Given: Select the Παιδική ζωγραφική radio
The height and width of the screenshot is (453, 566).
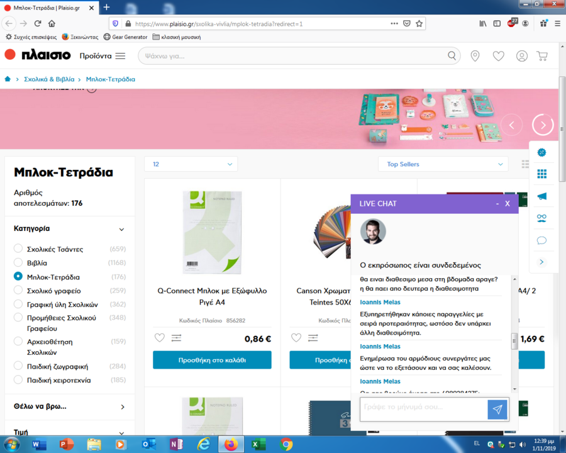Looking at the screenshot, I should pyautogui.click(x=18, y=366).
